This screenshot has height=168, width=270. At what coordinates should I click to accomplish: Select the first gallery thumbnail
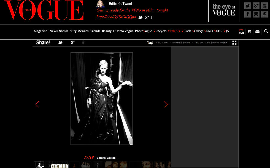click(39, 165)
